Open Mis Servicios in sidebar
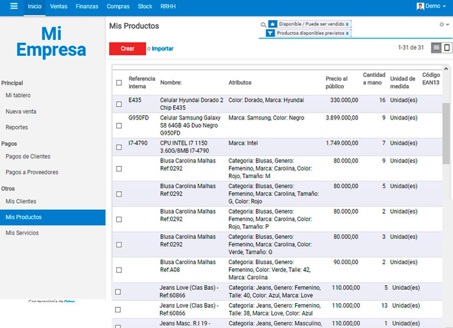The height and width of the screenshot is (328, 453). 22,233
